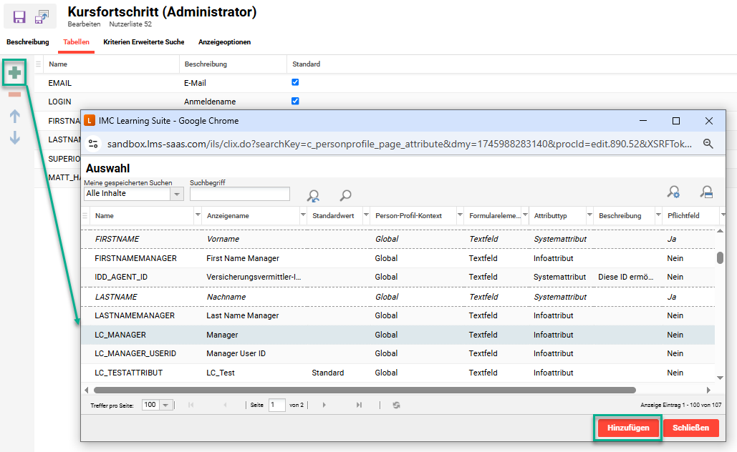This screenshot has height=452, width=737.
Task: Click the red minus remove-row icon
Action: pyautogui.click(x=14, y=94)
